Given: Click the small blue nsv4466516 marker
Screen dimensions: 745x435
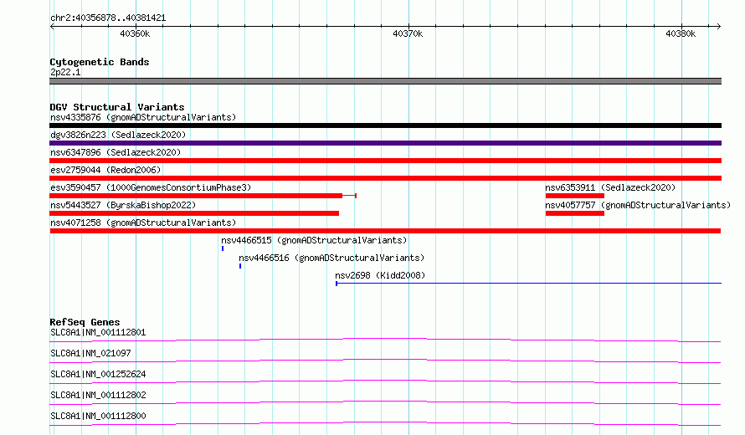Looking at the screenshot, I should click(x=240, y=266).
